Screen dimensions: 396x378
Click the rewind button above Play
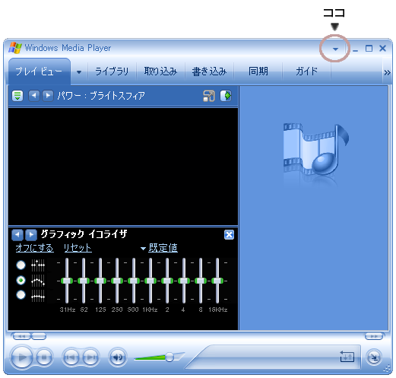coord(22,336)
